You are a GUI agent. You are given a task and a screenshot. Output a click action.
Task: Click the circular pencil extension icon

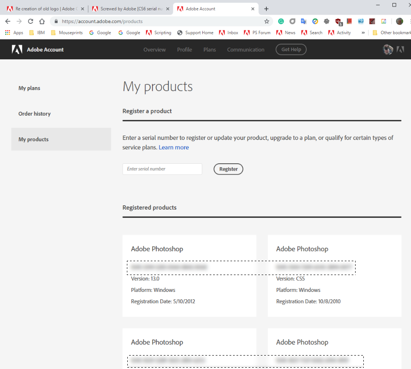[315, 21]
